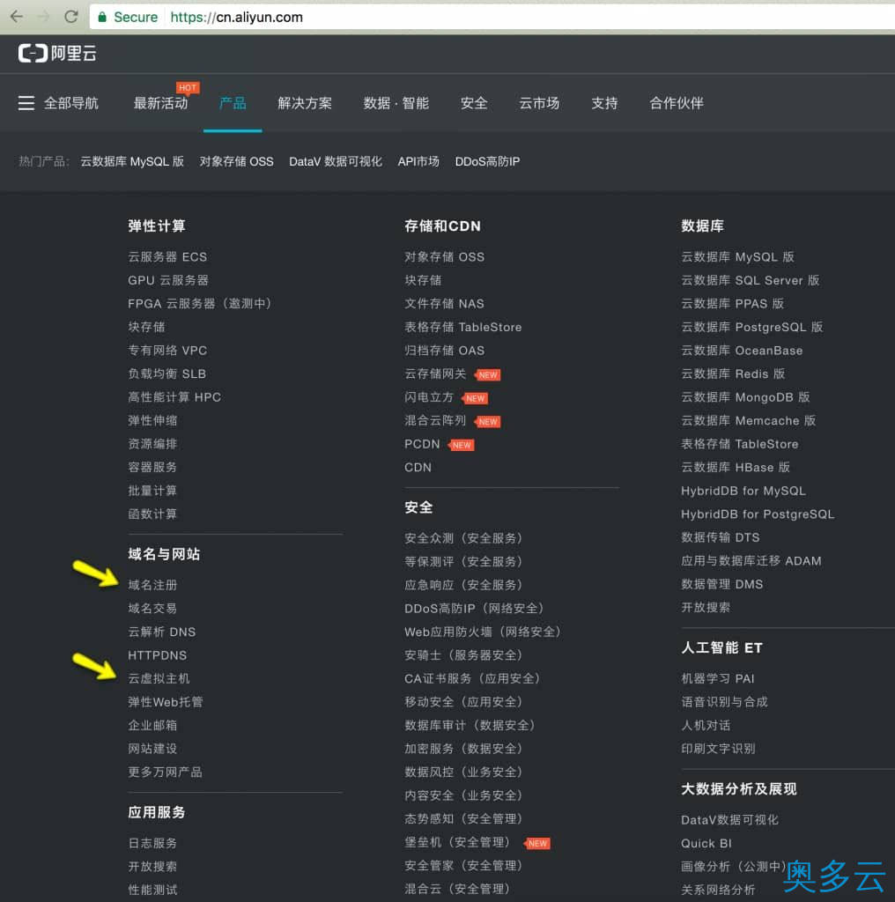Open 日志服务 link

(x=152, y=843)
